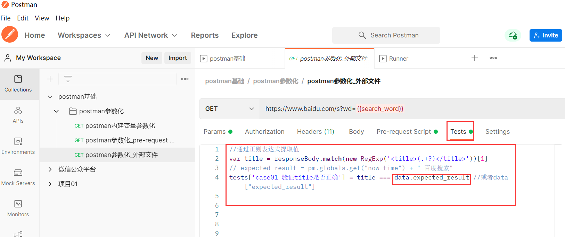Click the Invite button
Screen dimensions: 565x237
tap(546, 35)
